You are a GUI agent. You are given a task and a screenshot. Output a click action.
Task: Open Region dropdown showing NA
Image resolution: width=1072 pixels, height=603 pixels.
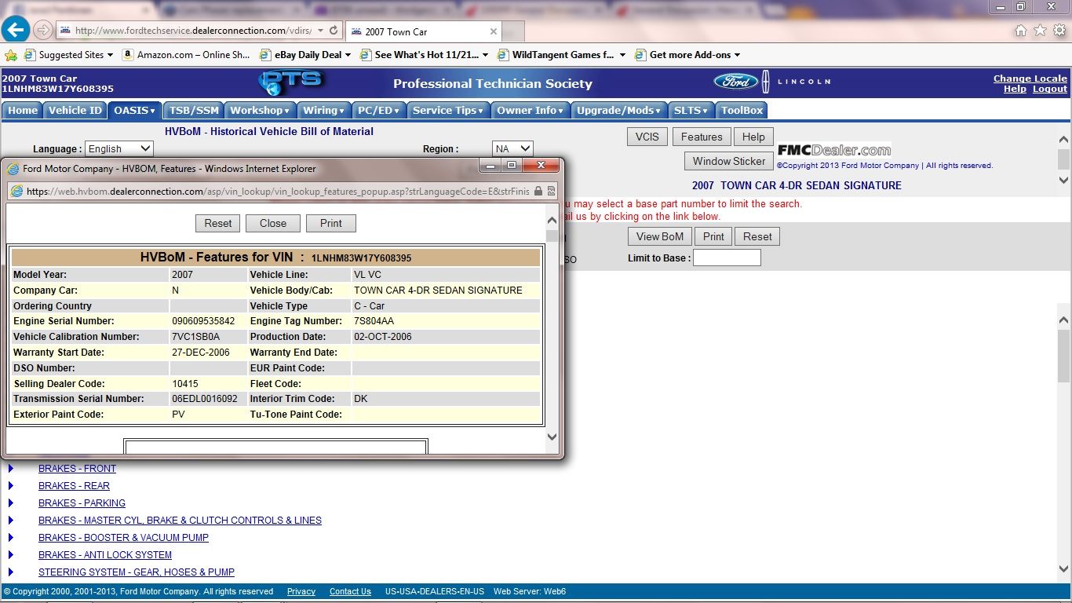point(512,148)
